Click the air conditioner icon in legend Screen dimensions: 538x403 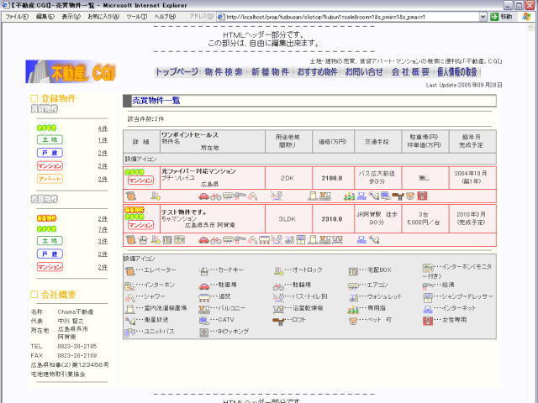pyautogui.click(x=355, y=285)
